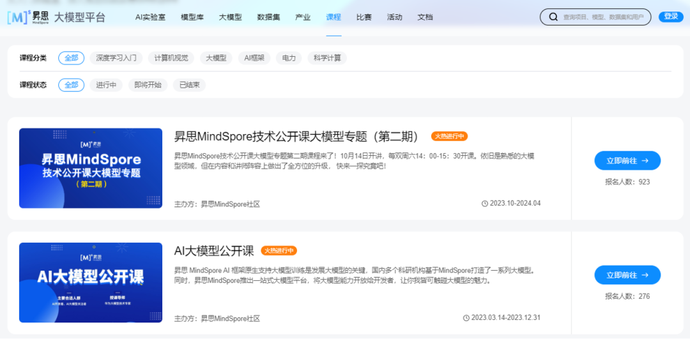Image resolution: width=690 pixels, height=339 pixels.
Task: Filter course status by 即将开始
Action: tap(148, 85)
